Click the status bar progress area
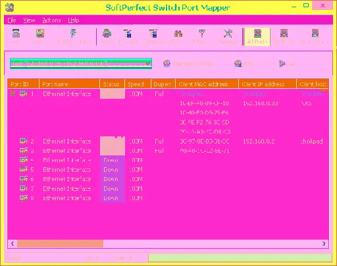Image resolution: width=337 pixels, height=266 pixels. pos(240,258)
